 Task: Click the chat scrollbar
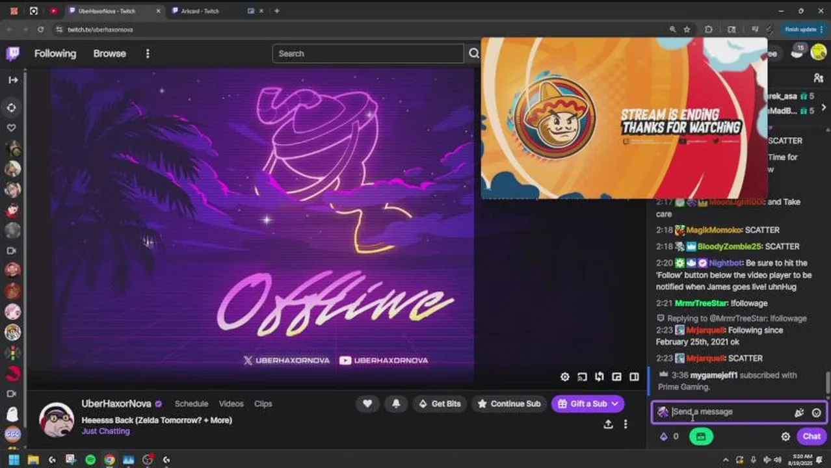pos(828,382)
